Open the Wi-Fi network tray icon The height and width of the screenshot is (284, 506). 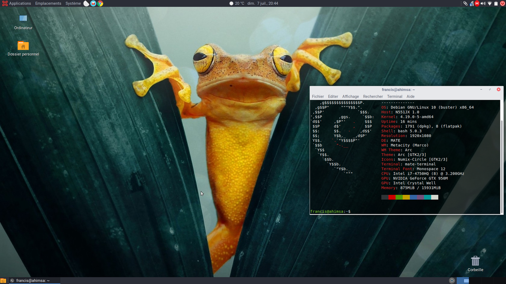pyautogui.click(x=489, y=3)
